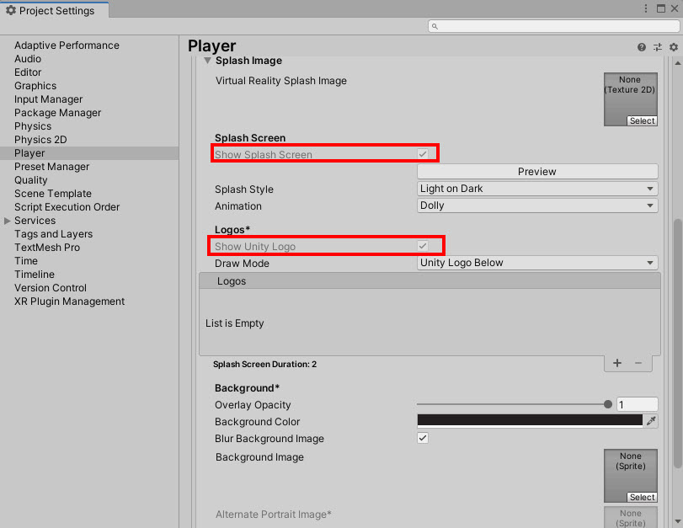Click the gear icon on the Project Settings tab
This screenshot has height=528, width=683.
[x=11, y=10]
